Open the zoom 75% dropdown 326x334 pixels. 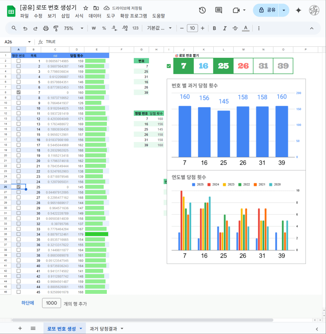(x=73, y=28)
